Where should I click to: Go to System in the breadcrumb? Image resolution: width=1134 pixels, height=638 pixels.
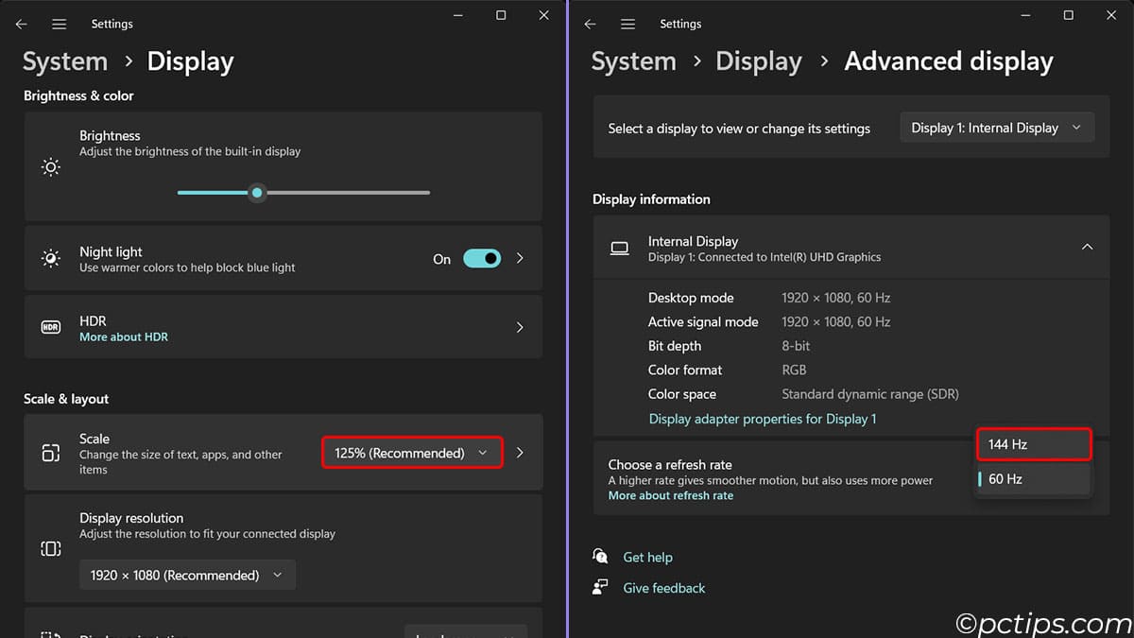64,60
